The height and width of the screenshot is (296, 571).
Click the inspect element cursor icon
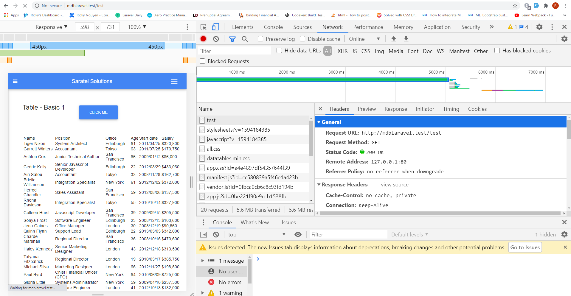pos(203,27)
